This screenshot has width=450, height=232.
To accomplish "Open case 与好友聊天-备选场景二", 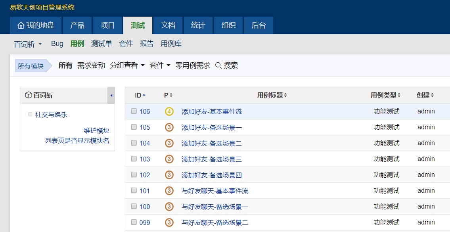I will pos(215,222).
